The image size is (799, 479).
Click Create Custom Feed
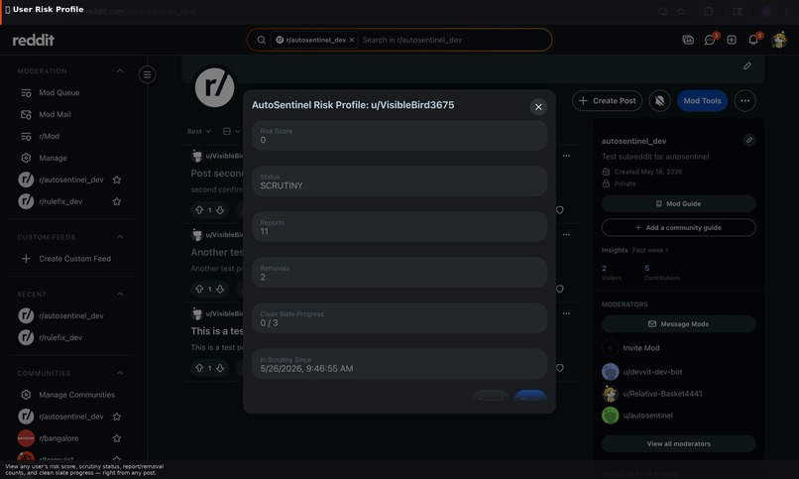[x=75, y=259]
